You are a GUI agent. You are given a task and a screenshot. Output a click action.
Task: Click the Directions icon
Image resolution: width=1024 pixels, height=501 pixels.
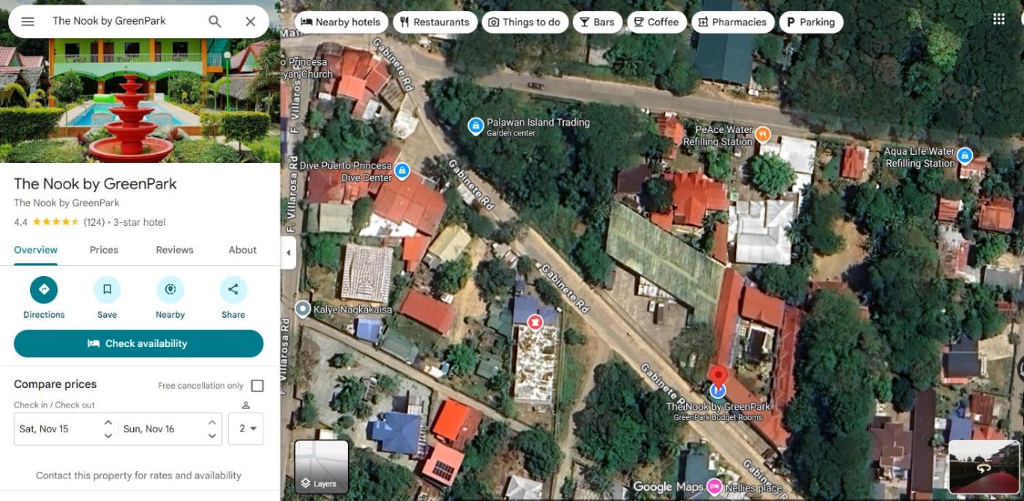click(x=44, y=290)
